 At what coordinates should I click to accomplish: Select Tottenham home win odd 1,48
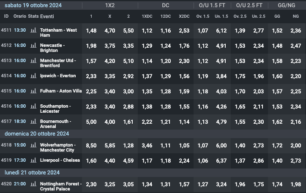[91, 30]
